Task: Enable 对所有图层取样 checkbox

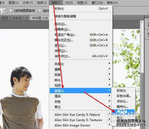Action: pyautogui.click(x=11, y=11)
